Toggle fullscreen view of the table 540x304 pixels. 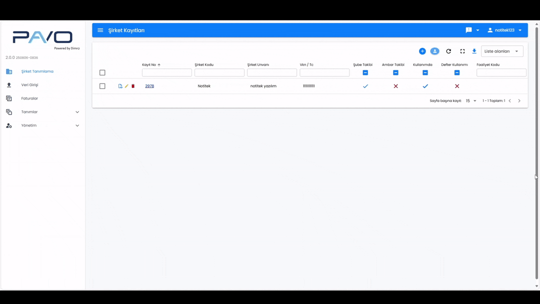(x=462, y=51)
